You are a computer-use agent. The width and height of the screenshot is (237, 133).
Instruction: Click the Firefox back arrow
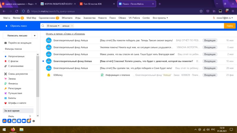coord(4,11)
